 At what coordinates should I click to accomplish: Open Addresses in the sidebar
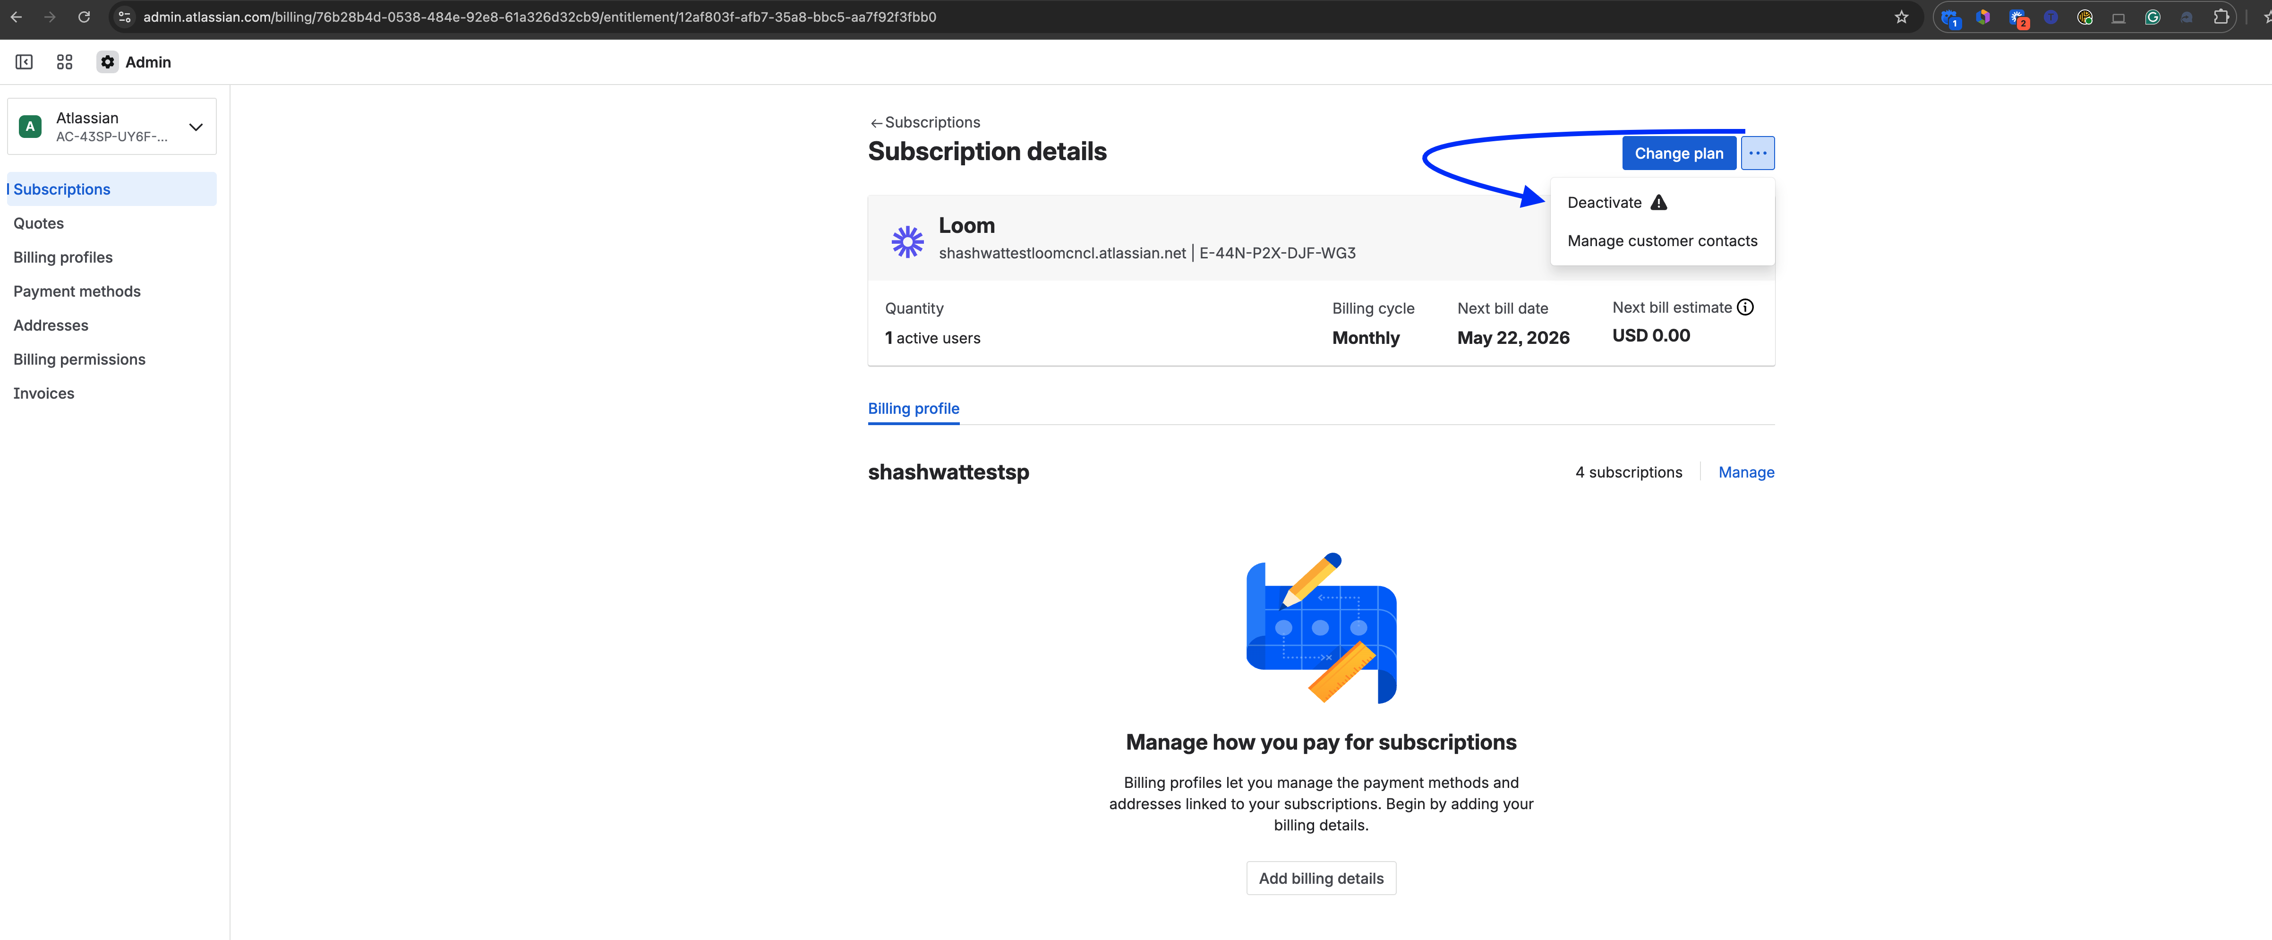(112, 325)
